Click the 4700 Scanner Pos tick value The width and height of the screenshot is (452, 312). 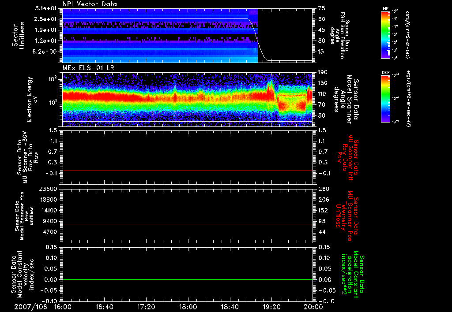click(x=50, y=232)
